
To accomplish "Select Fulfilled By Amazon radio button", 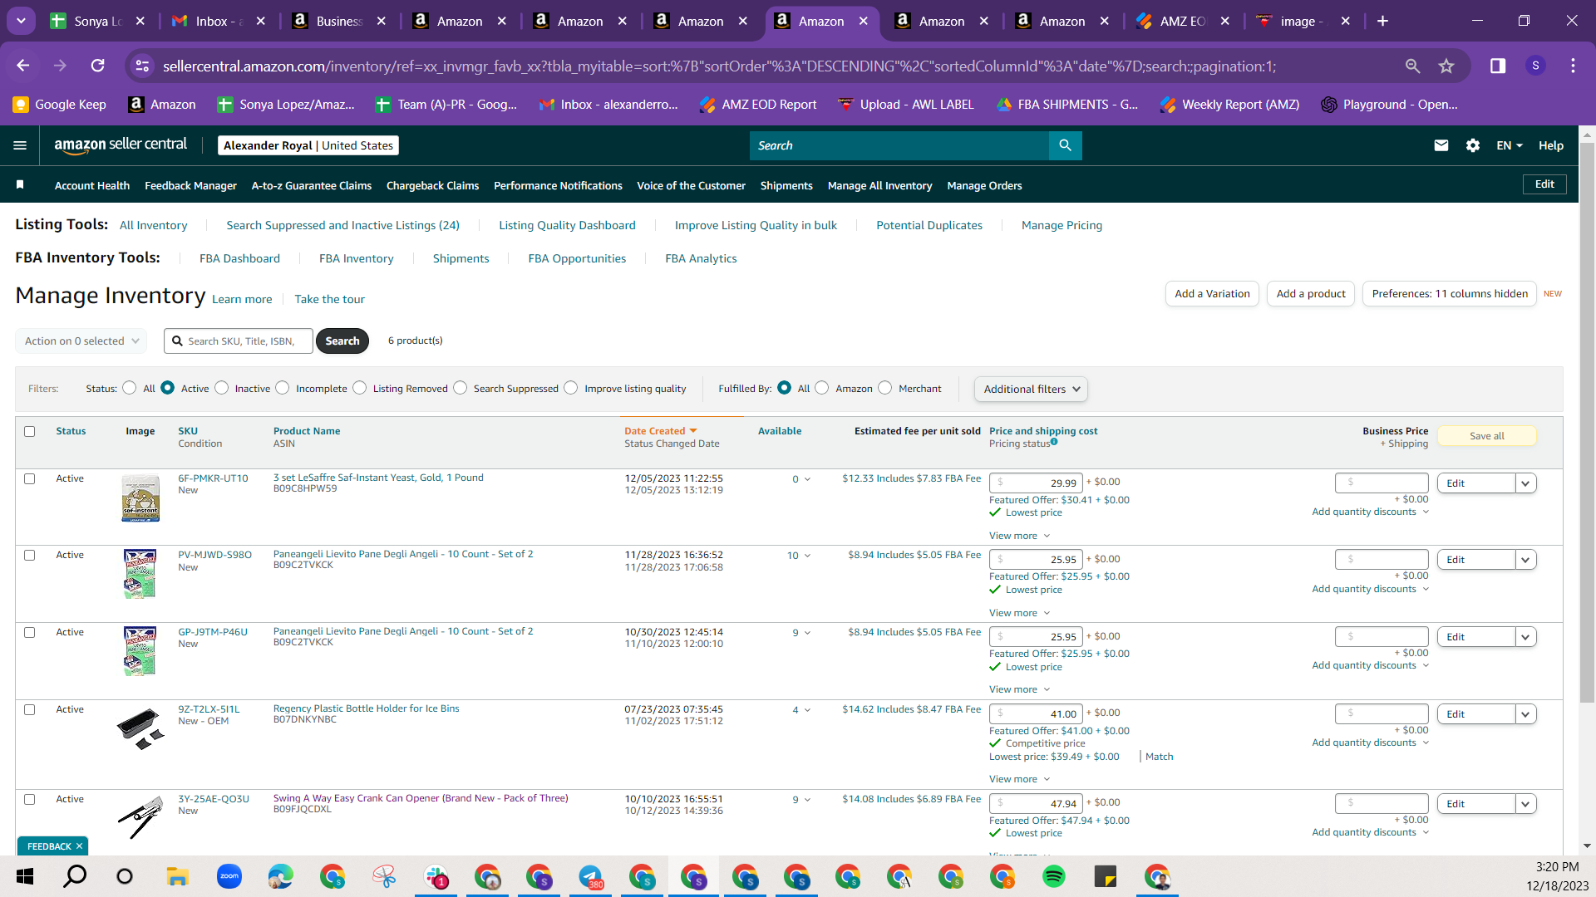I will pos(822,388).
